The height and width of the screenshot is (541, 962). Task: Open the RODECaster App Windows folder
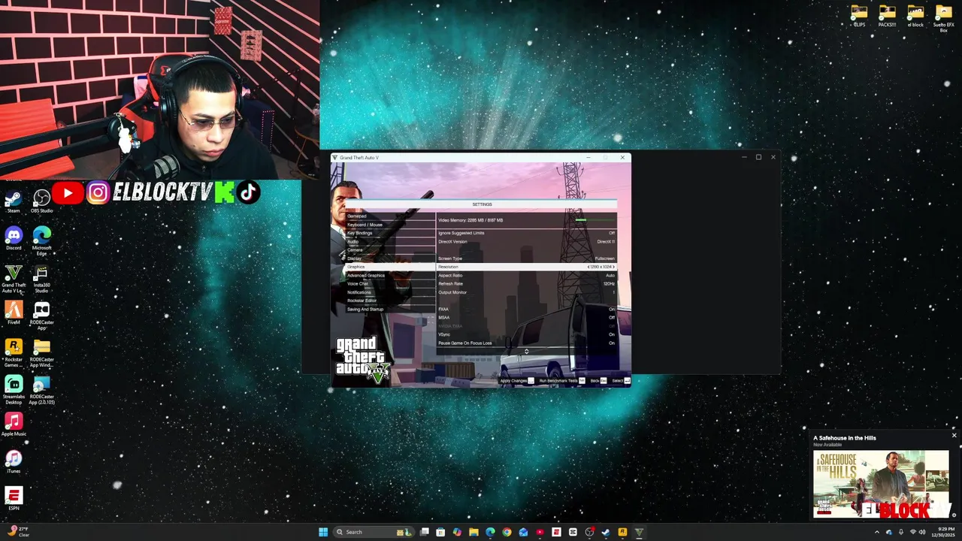click(41, 352)
